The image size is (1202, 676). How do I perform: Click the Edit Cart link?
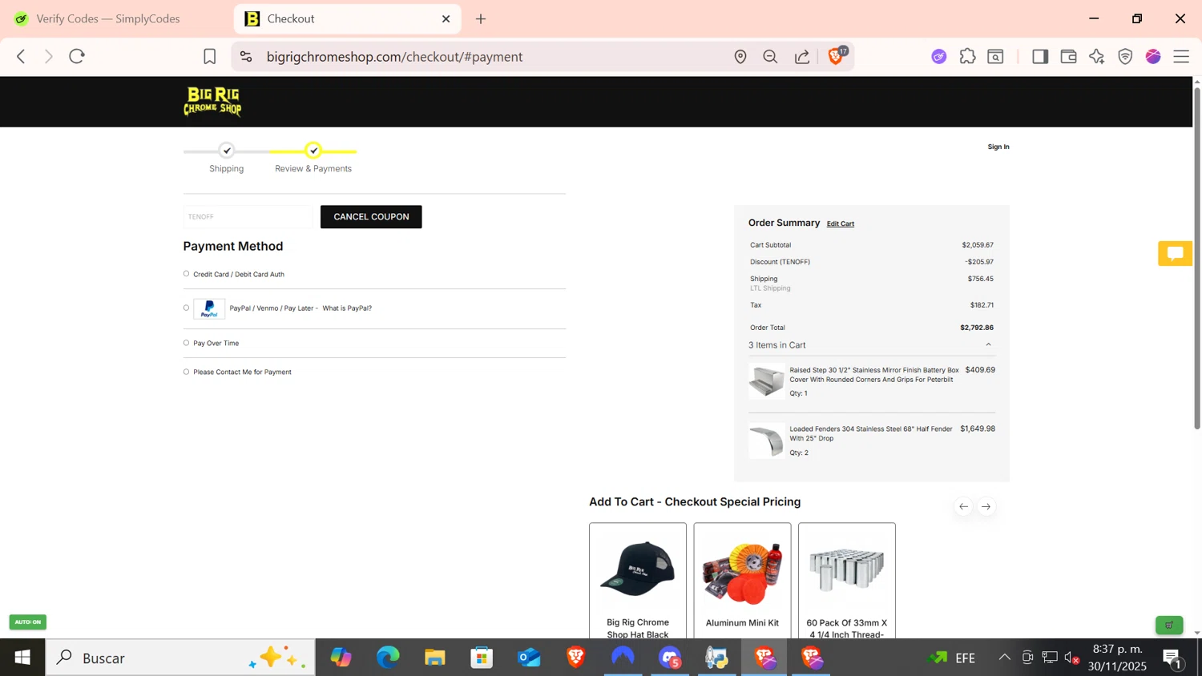[841, 224]
